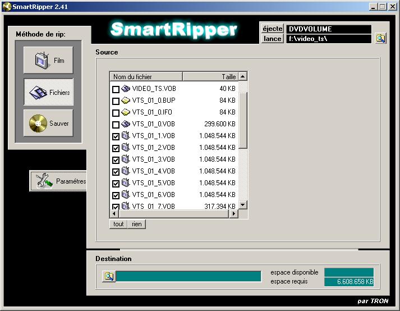Enable the VTS_01_0.VOB checkbox
The width and height of the screenshot is (400, 311).
tap(116, 125)
